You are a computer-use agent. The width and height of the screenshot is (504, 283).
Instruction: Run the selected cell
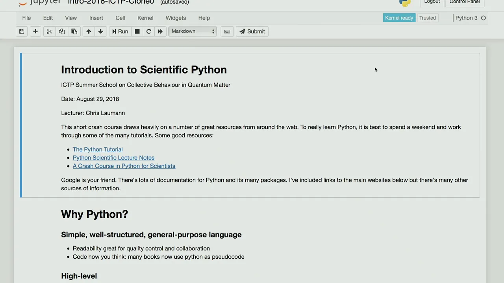click(x=120, y=31)
